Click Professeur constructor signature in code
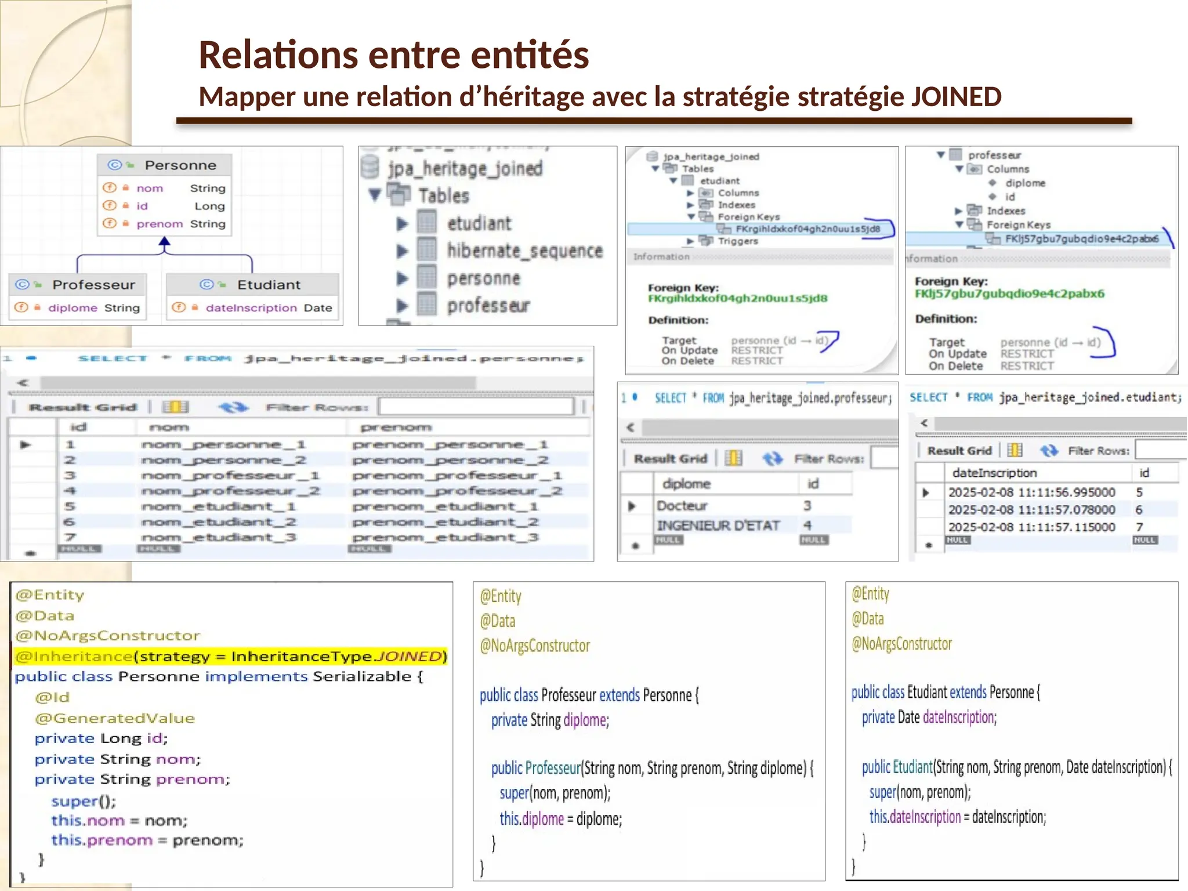Screen dimensions: 1188x891 pos(652,768)
